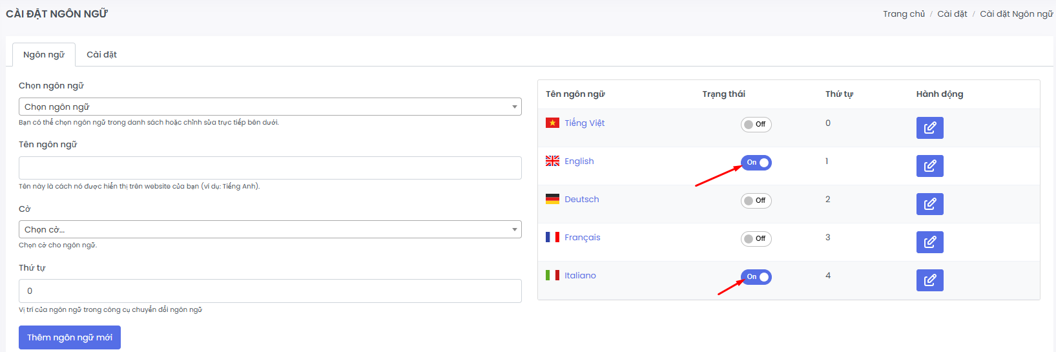Click 'Thêm ngôn ngữ mới' button

click(x=70, y=337)
